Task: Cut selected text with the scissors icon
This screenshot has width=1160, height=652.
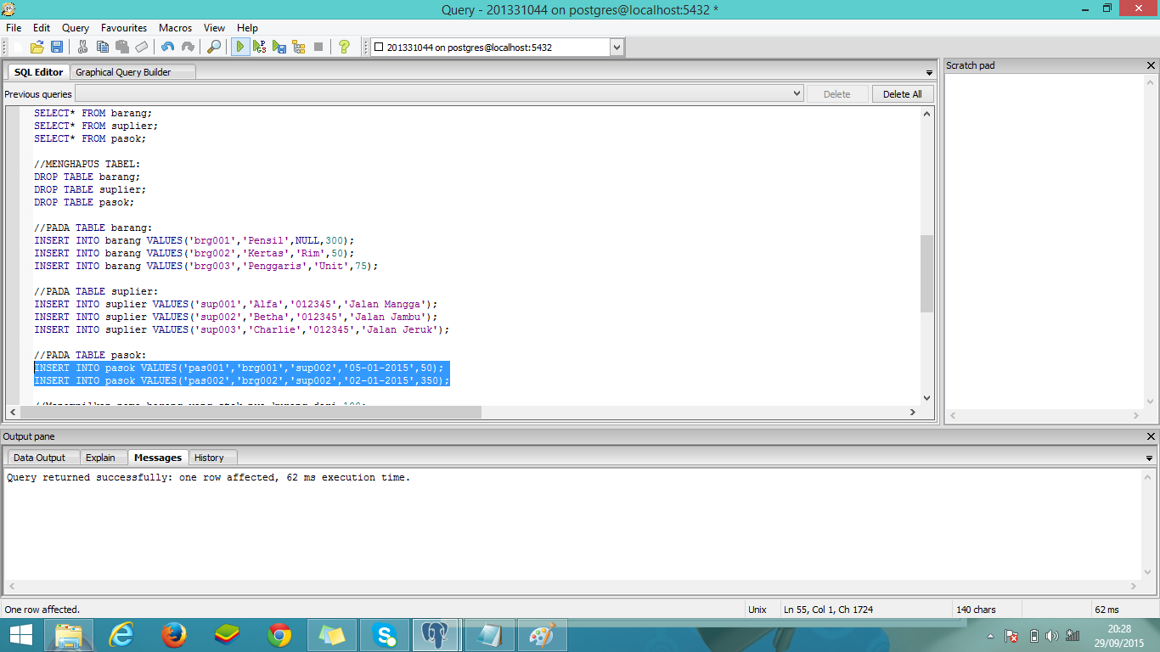Action: (x=83, y=47)
